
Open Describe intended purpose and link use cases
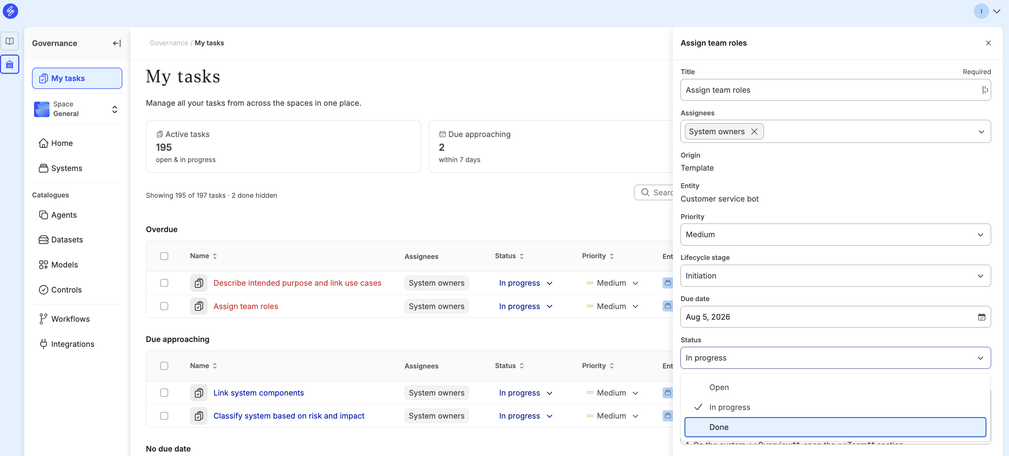coord(297,283)
